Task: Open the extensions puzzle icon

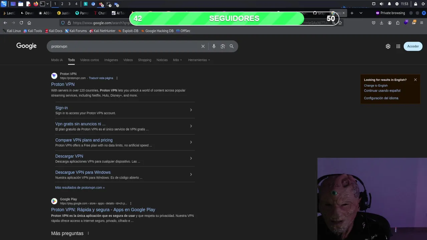Action: pos(398,23)
